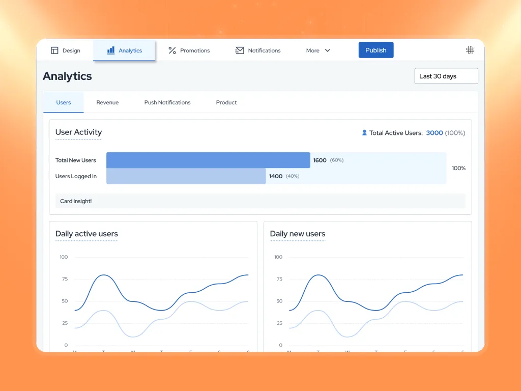Click the Publish button

coord(376,50)
